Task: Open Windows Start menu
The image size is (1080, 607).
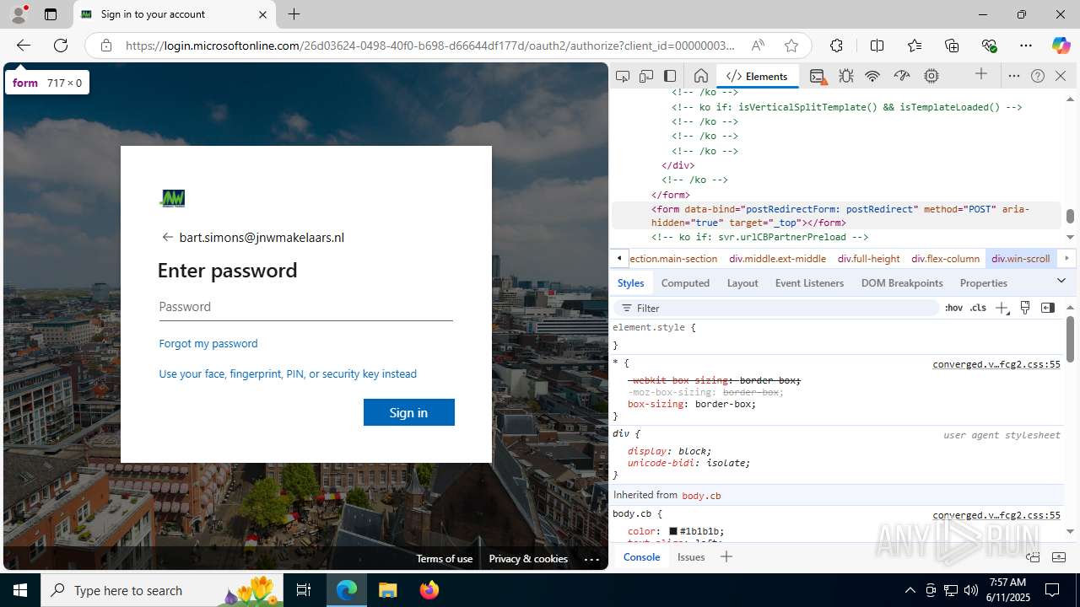Action: point(20,590)
